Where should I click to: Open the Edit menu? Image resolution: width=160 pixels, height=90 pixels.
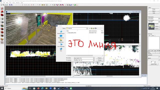(4, 3)
